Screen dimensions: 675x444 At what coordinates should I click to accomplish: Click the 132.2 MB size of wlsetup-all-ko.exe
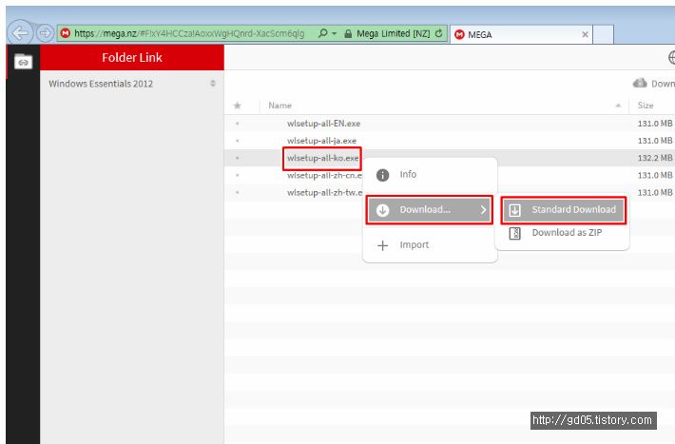coord(654,158)
